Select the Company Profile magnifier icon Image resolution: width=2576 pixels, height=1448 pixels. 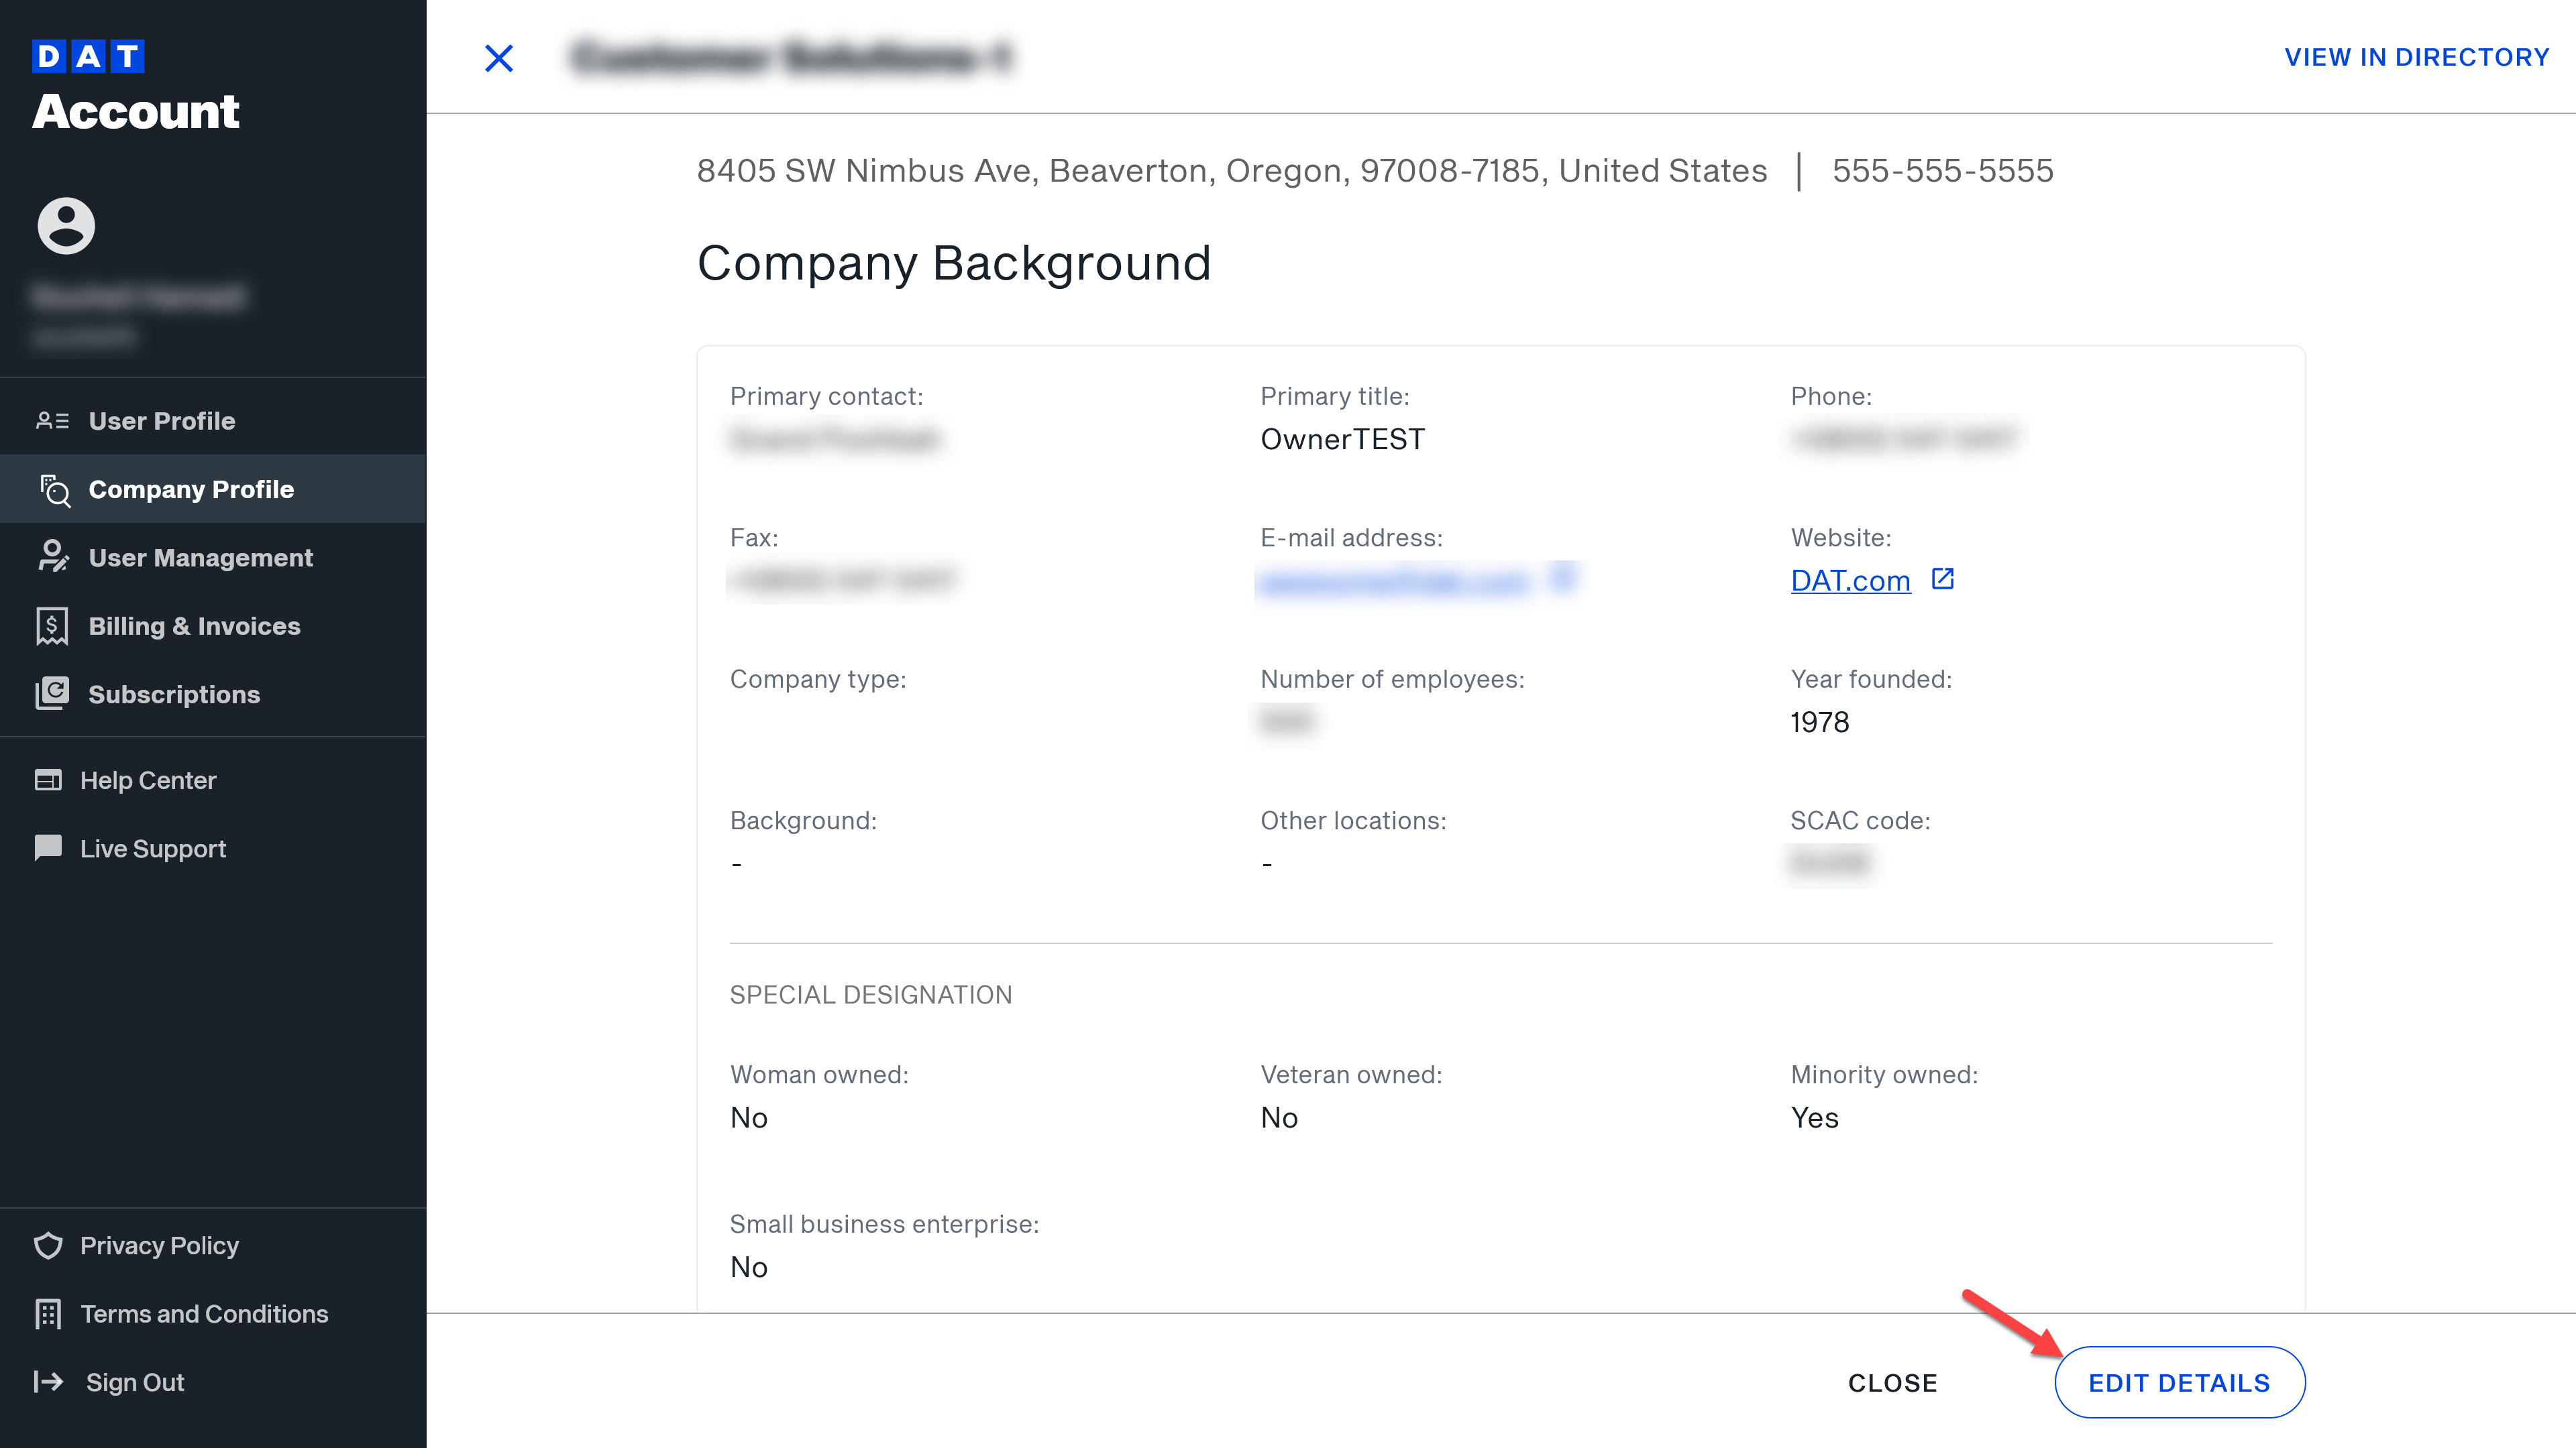coord(54,489)
